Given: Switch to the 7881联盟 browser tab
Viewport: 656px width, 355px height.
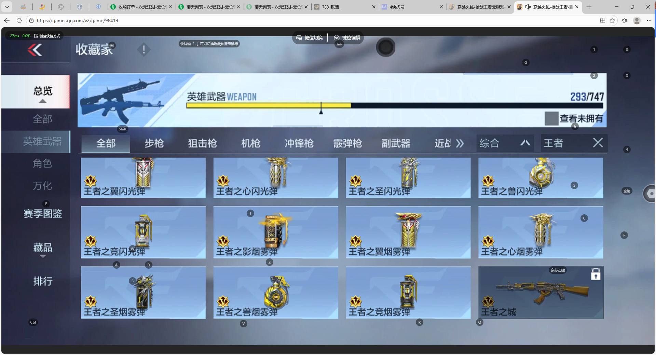Looking at the screenshot, I should tap(344, 7).
